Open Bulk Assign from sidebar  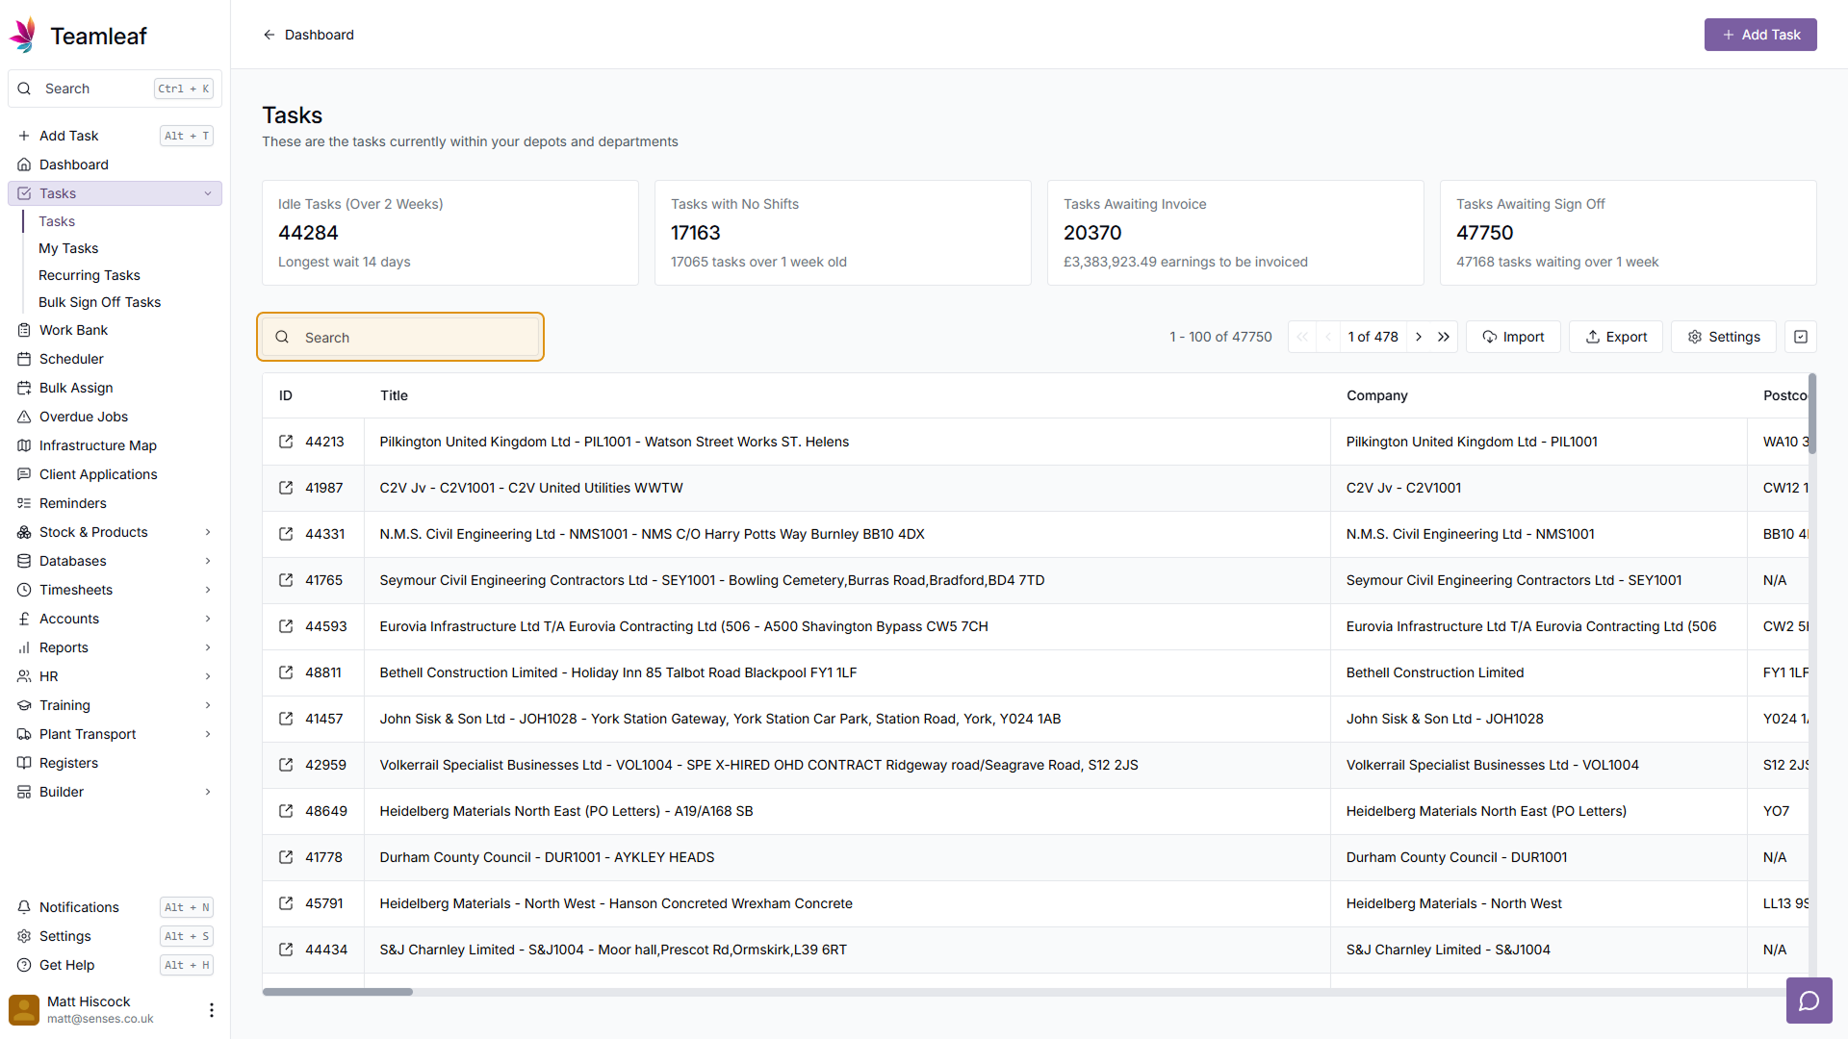click(115, 388)
